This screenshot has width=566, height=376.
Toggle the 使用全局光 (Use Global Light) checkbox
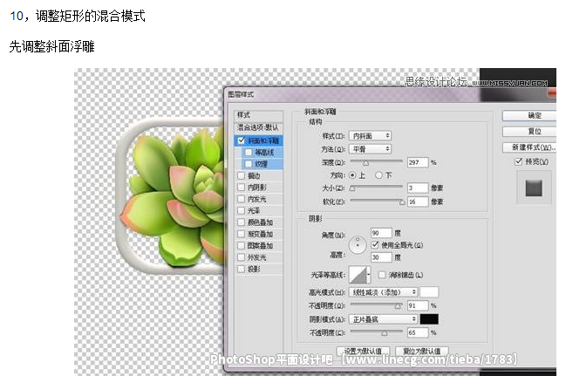point(375,245)
